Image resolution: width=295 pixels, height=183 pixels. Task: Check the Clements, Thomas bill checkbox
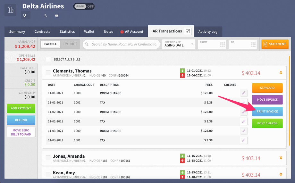48,73
